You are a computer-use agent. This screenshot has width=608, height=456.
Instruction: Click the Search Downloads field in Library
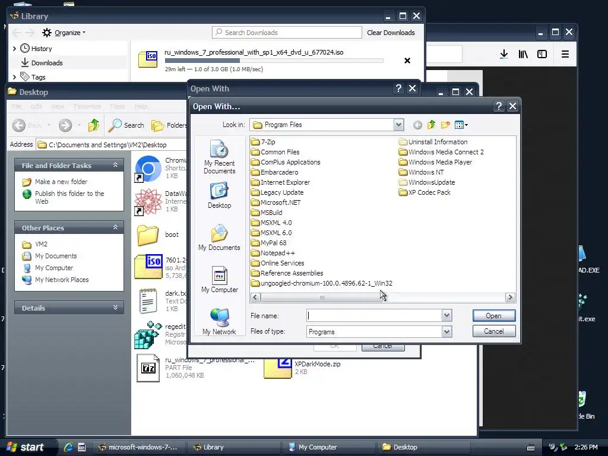click(x=287, y=33)
